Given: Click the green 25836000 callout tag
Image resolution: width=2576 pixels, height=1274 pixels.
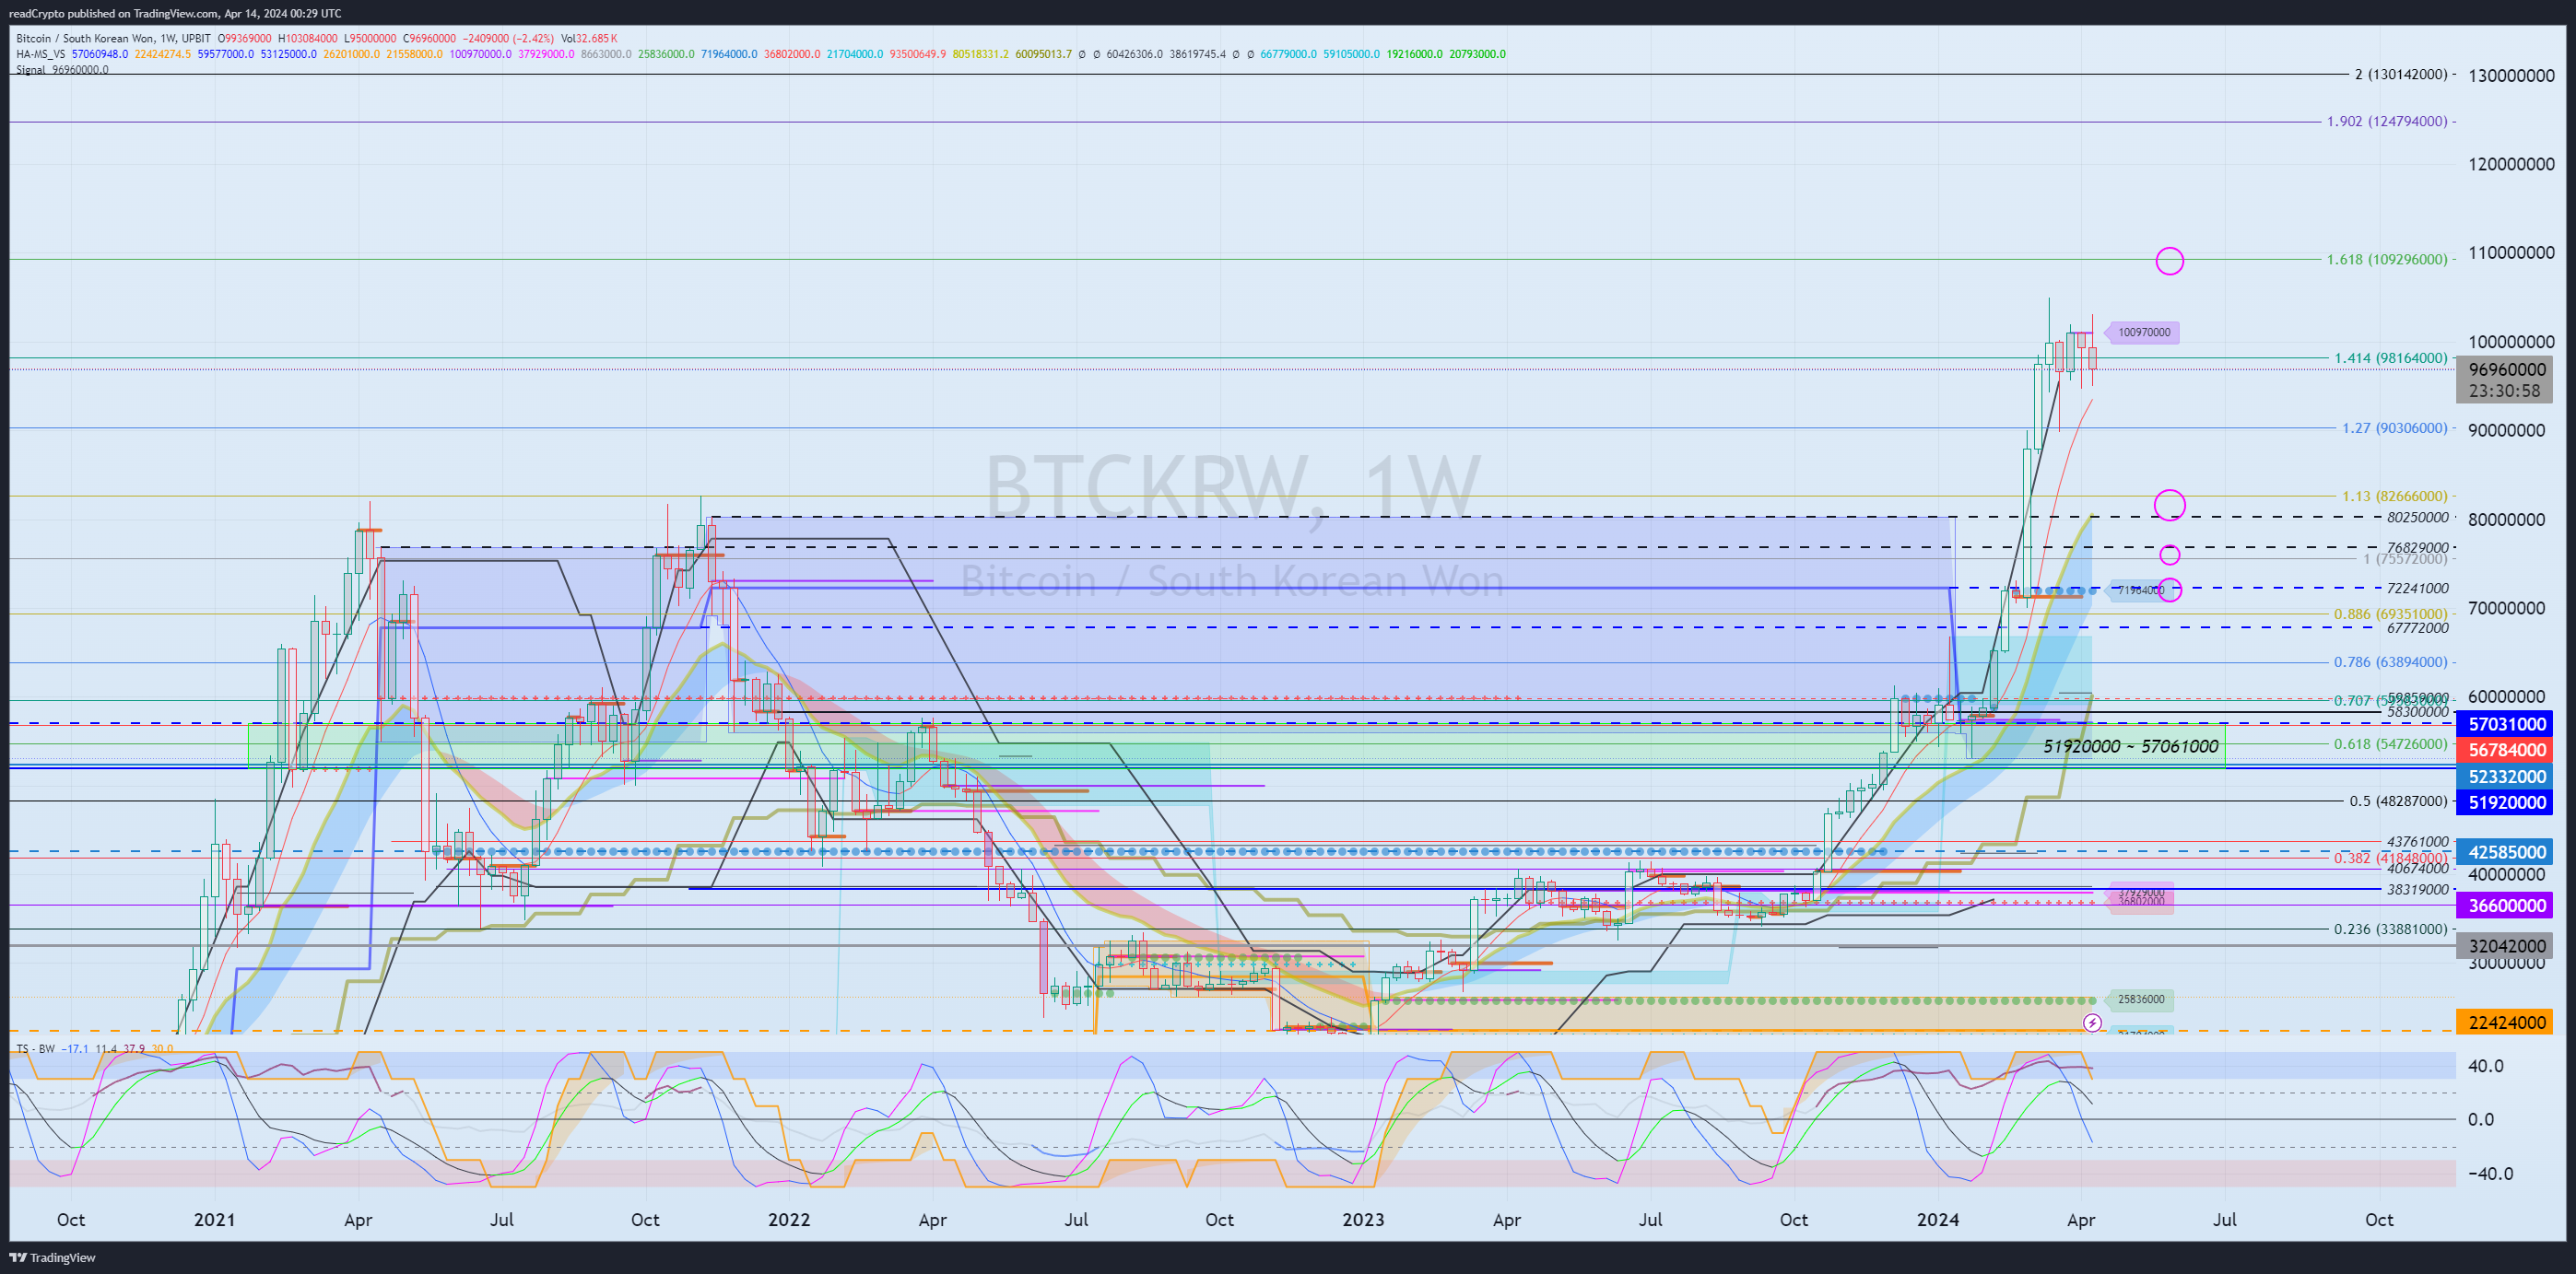Looking at the screenshot, I should click(2139, 999).
